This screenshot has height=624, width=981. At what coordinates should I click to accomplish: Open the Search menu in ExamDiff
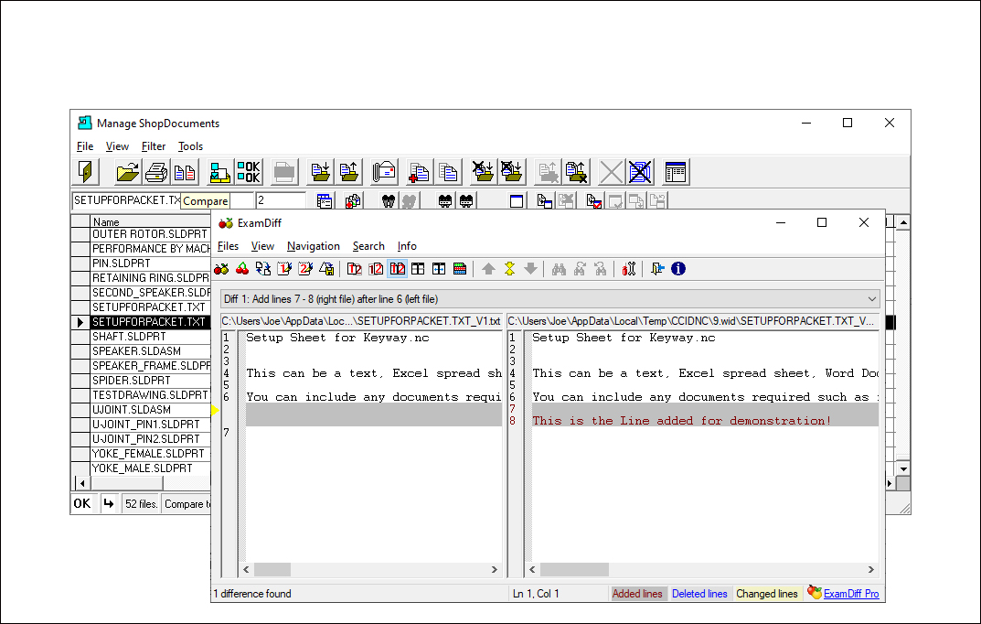(x=368, y=246)
